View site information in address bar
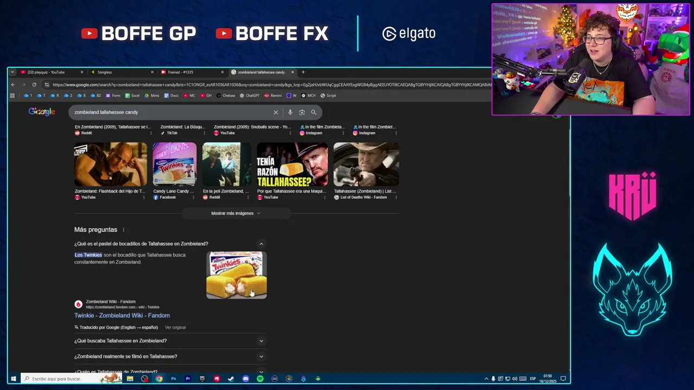Screen dimensions: 694x390 tap(47, 84)
